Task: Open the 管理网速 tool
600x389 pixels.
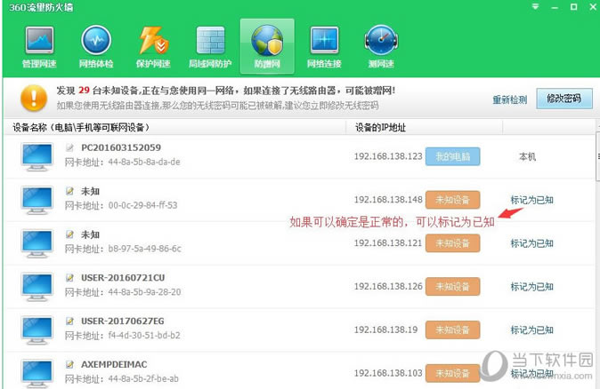Action: click(x=39, y=46)
